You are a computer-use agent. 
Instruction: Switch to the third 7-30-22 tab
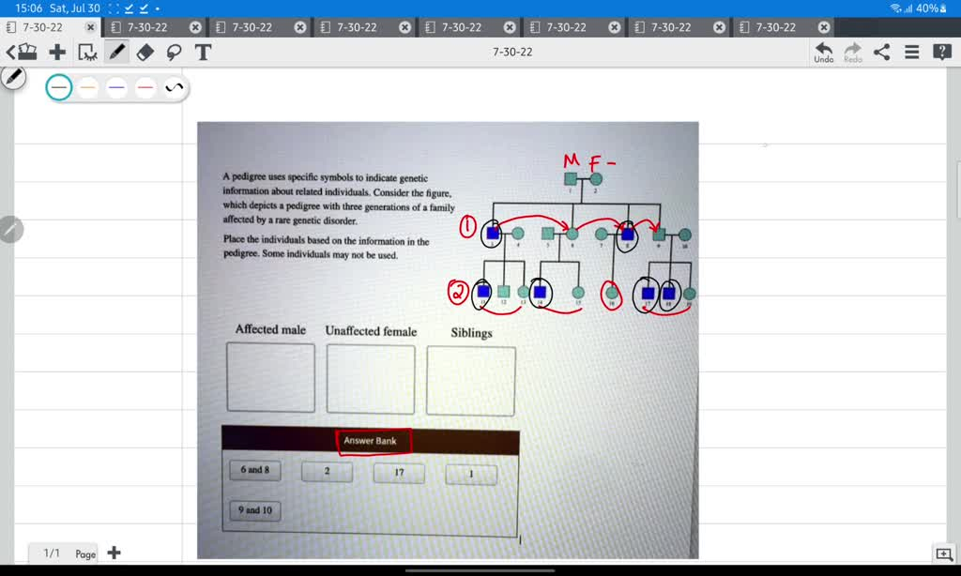pyautogui.click(x=252, y=27)
